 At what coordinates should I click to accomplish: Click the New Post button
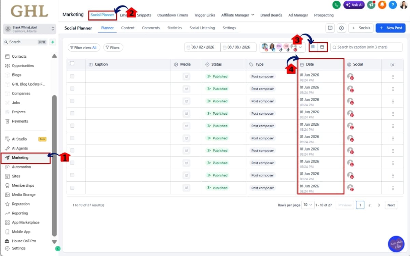tap(391, 28)
